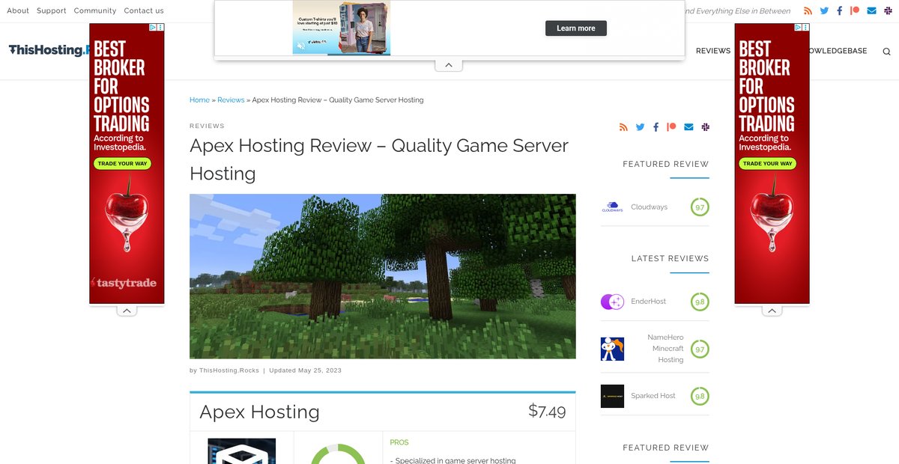This screenshot has height=464, width=899.
Task: Click the $7.49 price in the review box
Action: pyautogui.click(x=547, y=411)
